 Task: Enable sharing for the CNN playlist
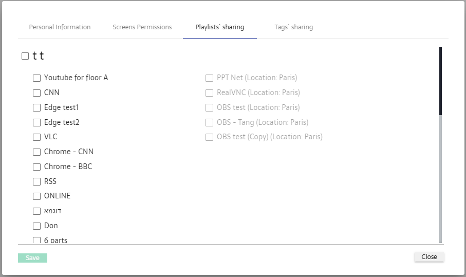pyautogui.click(x=36, y=93)
